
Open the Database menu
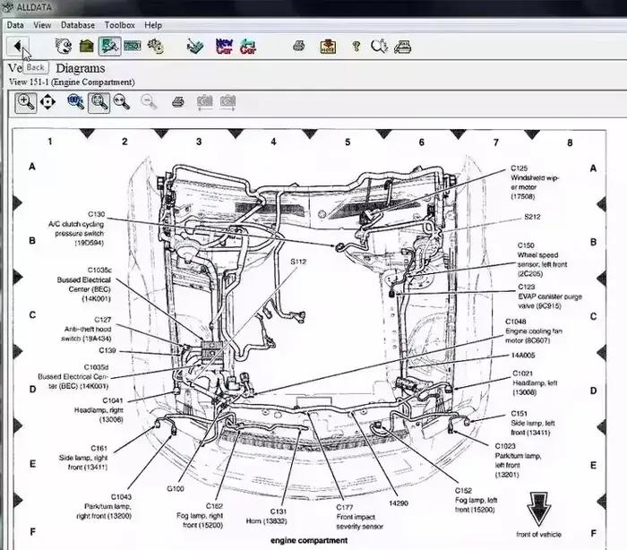78,25
